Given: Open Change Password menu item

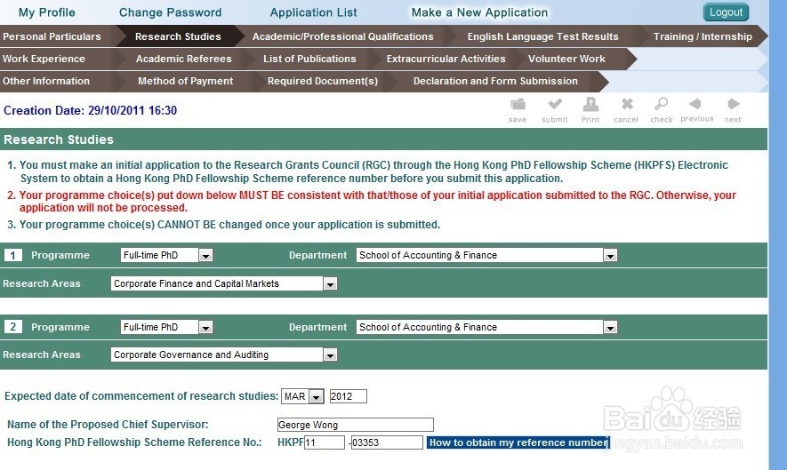Looking at the screenshot, I should pyautogui.click(x=170, y=12).
